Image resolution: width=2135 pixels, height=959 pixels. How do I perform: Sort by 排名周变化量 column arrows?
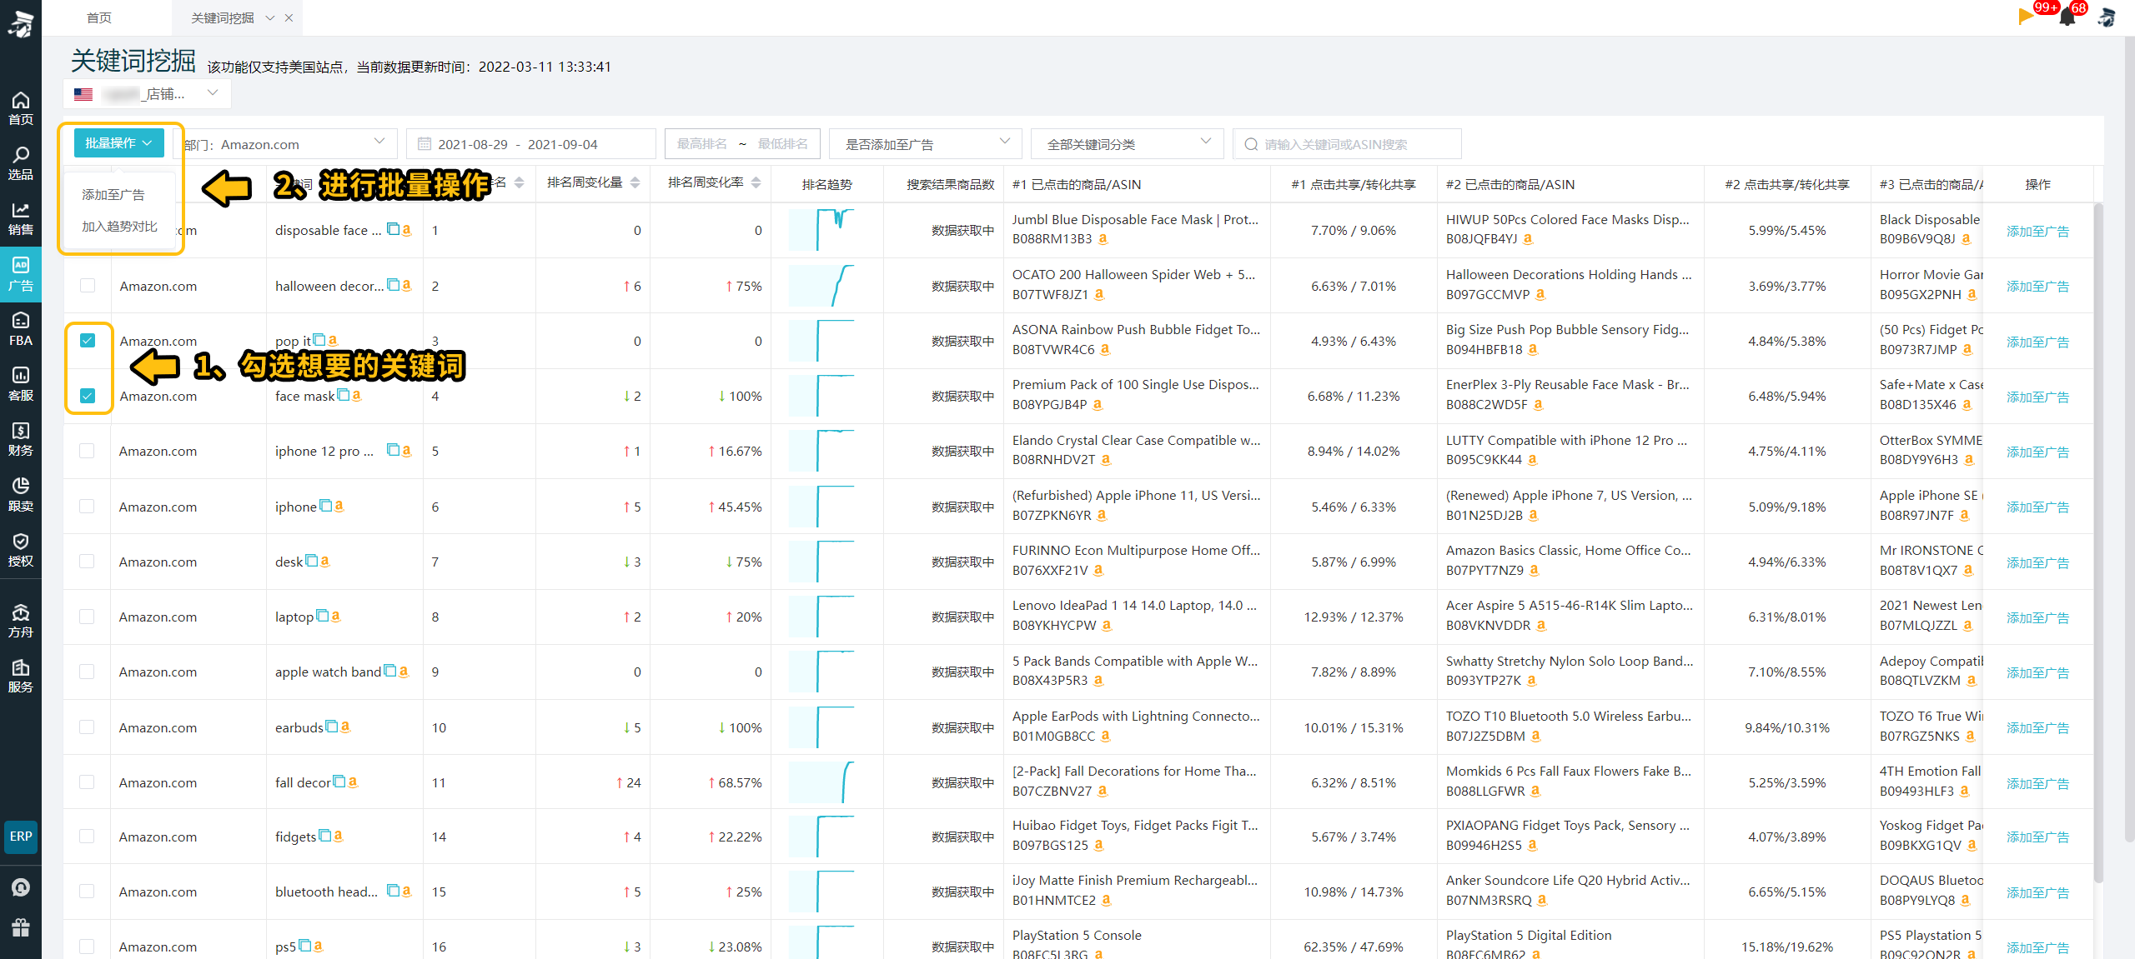click(x=635, y=182)
